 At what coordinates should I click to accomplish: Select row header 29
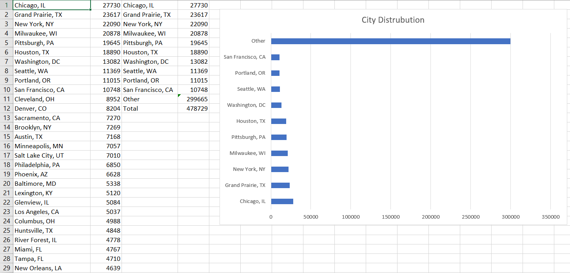(6, 268)
